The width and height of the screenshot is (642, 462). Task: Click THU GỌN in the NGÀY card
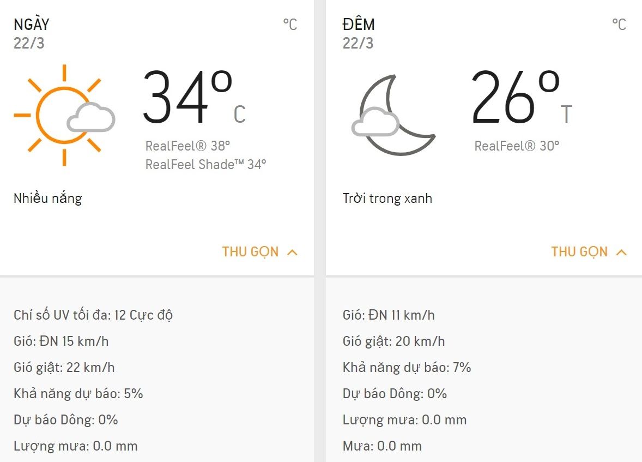[250, 251]
